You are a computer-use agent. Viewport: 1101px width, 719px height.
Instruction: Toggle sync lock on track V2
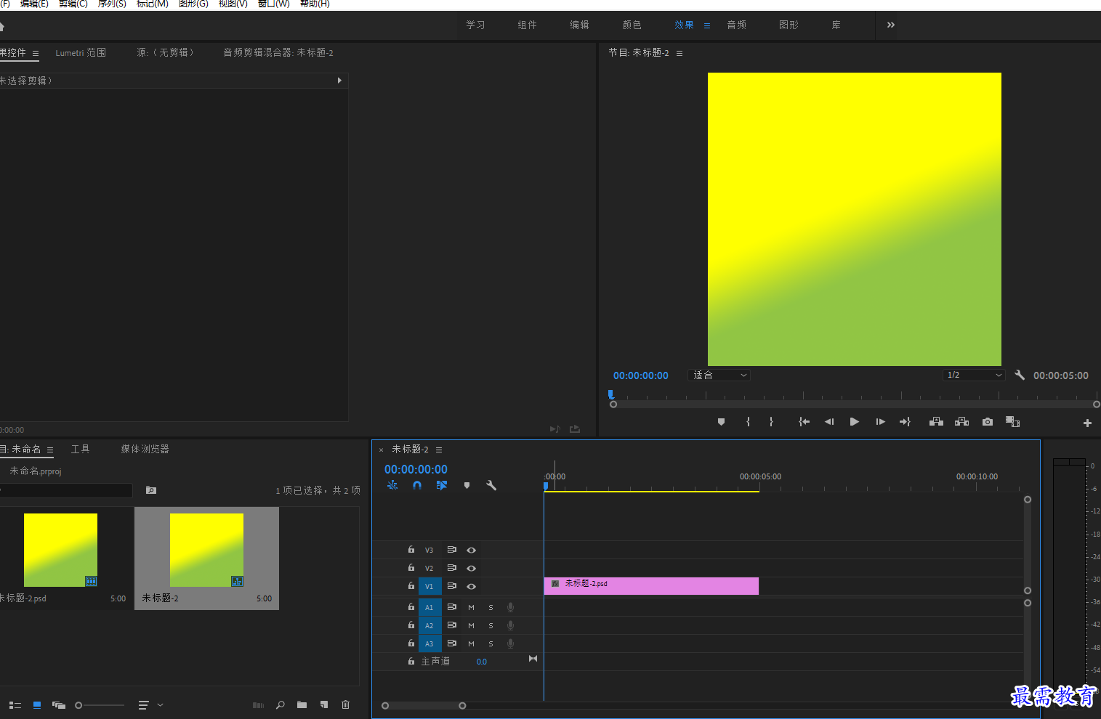coord(451,568)
